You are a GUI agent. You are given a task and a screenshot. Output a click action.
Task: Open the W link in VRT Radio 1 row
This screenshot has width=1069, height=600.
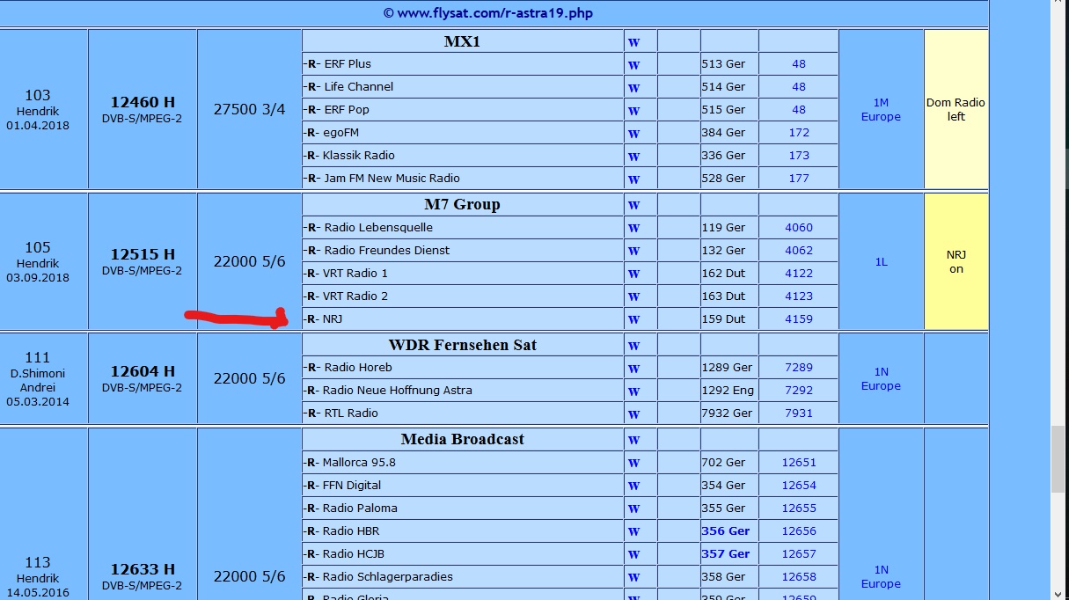point(633,274)
